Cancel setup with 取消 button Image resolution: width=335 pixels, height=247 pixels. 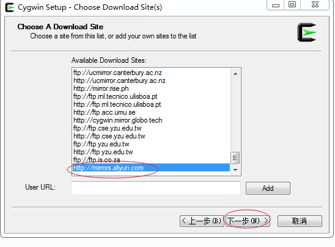[300, 221]
